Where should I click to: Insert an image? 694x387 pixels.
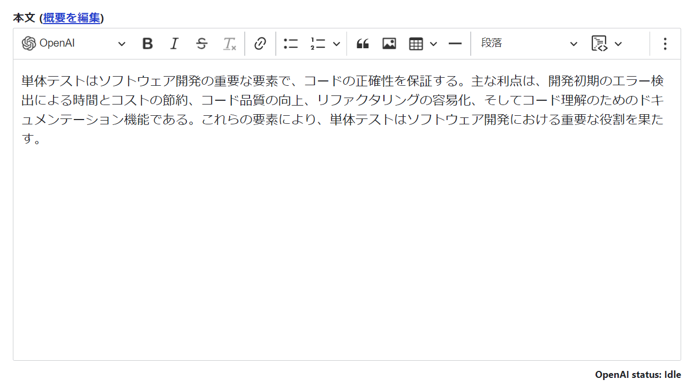(x=389, y=43)
